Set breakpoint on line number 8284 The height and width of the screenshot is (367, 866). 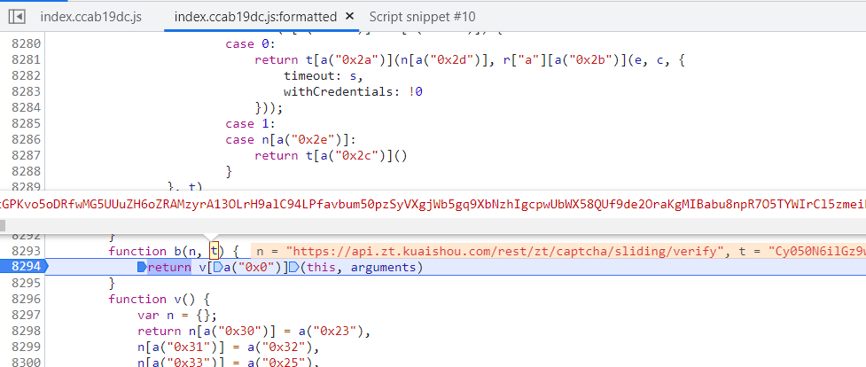coord(26,107)
